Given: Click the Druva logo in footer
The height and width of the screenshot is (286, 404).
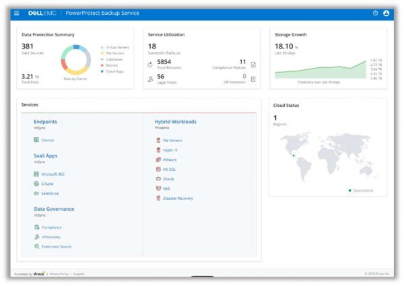Looking at the screenshot, I should 40,274.
